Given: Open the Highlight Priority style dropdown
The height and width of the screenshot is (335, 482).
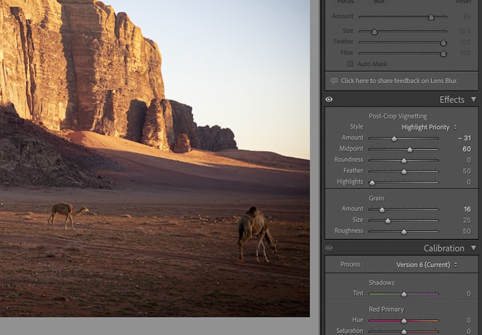Looking at the screenshot, I should (x=425, y=127).
